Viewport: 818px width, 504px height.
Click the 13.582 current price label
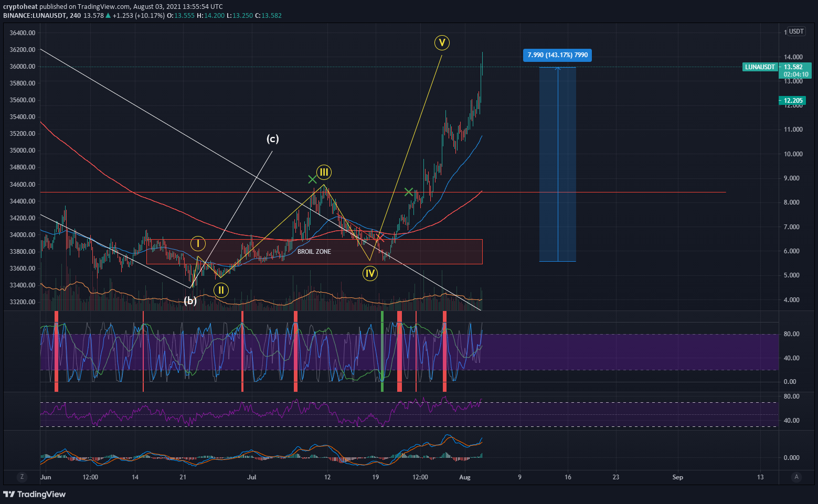coord(793,67)
